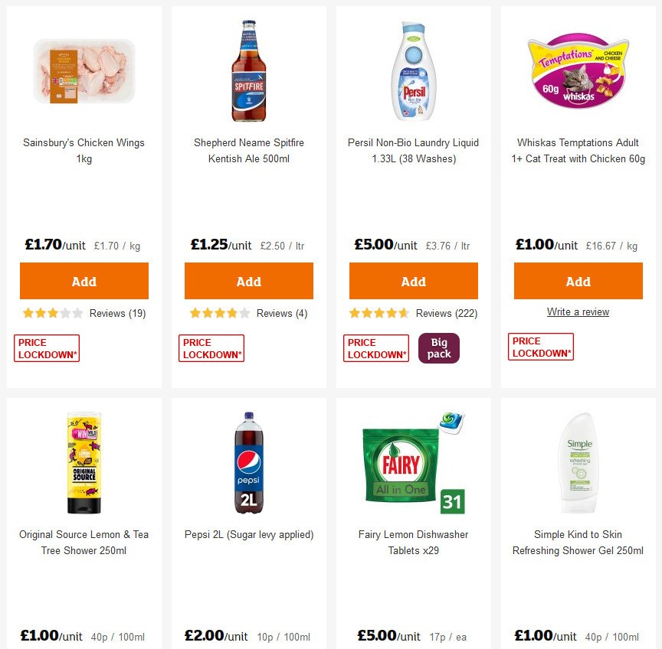Add Sainsbury's Chicken Wings to basket
Screen dimensions: 662x649
[x=84, y=281]
